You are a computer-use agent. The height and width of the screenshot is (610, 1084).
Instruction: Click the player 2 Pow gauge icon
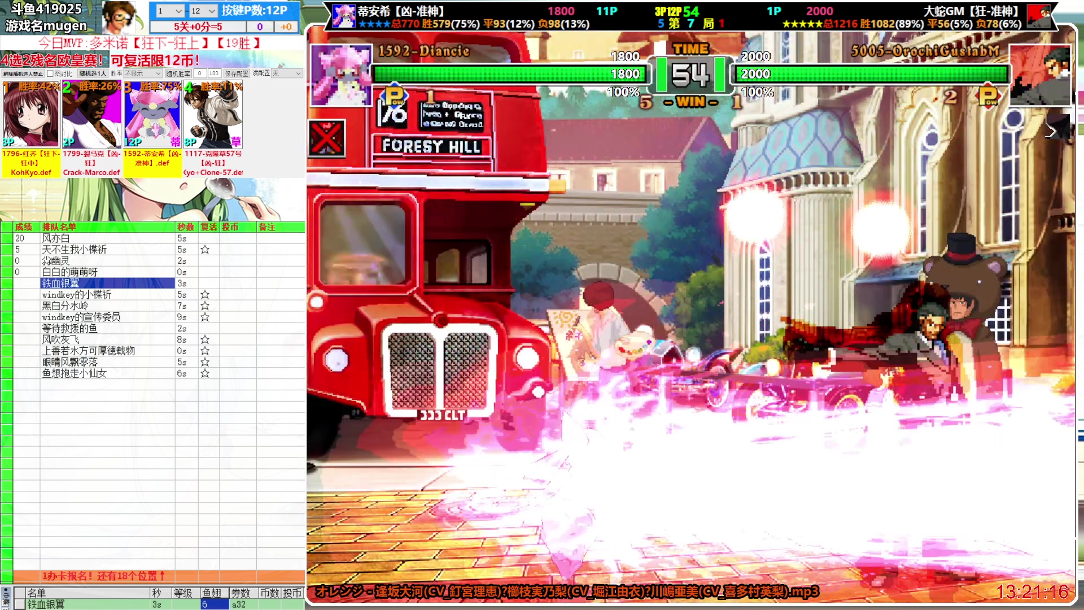click(x=988, y=95)
